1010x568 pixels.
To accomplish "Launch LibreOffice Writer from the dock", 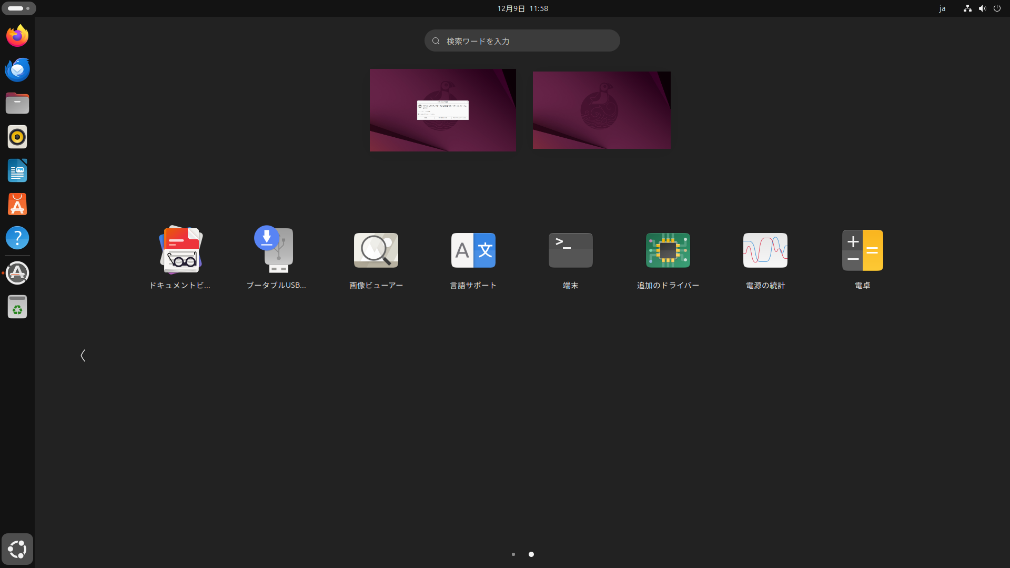I will tap(17, 170).
